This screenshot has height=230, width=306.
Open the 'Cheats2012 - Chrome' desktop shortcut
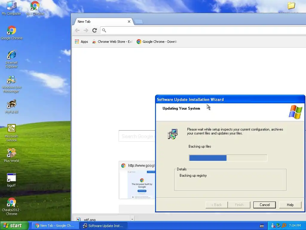(12, 207)
